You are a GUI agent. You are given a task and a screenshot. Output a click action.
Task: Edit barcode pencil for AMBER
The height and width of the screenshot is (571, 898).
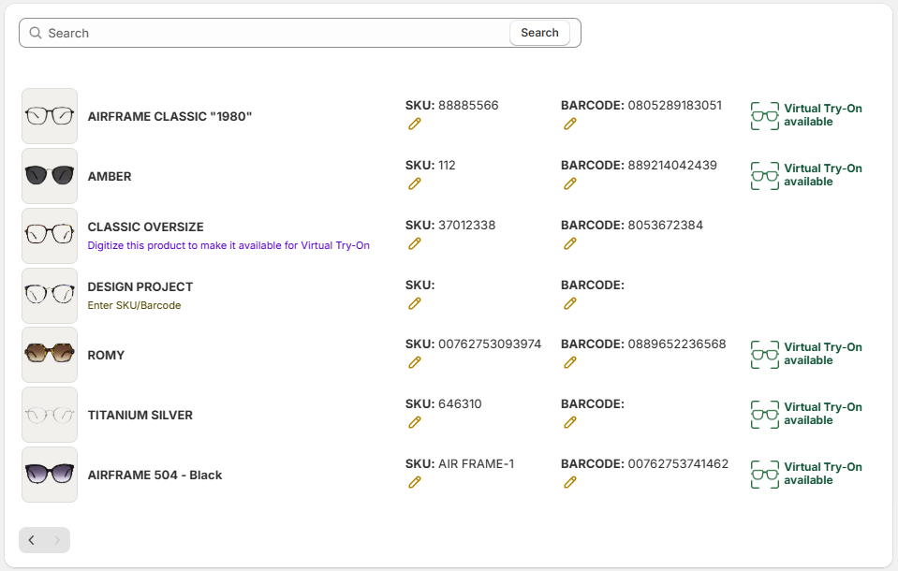pos(570,183)
